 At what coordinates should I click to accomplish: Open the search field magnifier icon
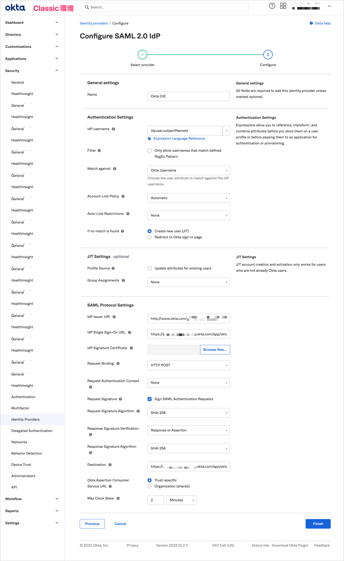click(87, 7)
